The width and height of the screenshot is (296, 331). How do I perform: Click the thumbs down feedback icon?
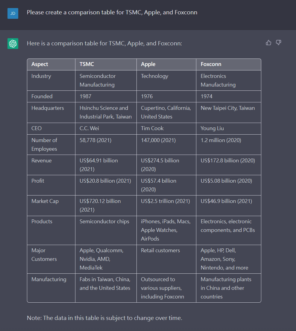[x=278, y=43]
